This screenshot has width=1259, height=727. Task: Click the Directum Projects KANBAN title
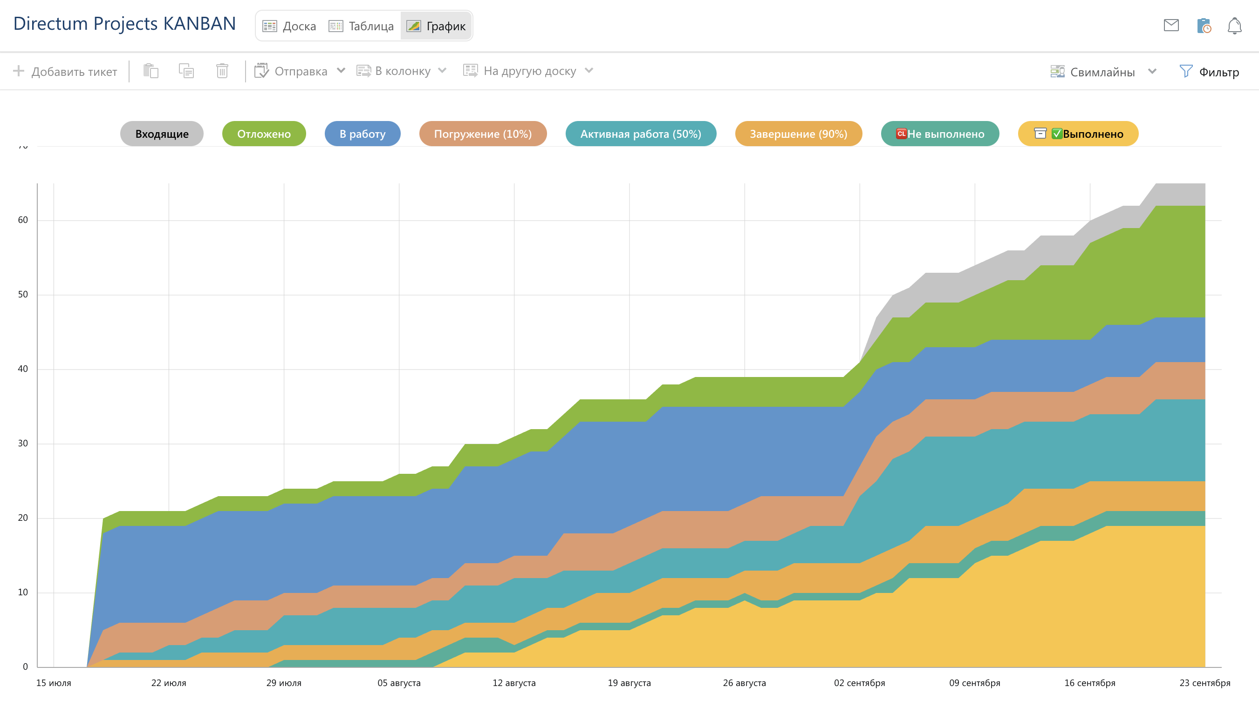point(124,23)
